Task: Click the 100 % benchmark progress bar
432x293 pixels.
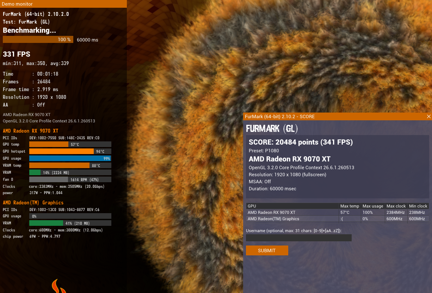Action: 38,40
